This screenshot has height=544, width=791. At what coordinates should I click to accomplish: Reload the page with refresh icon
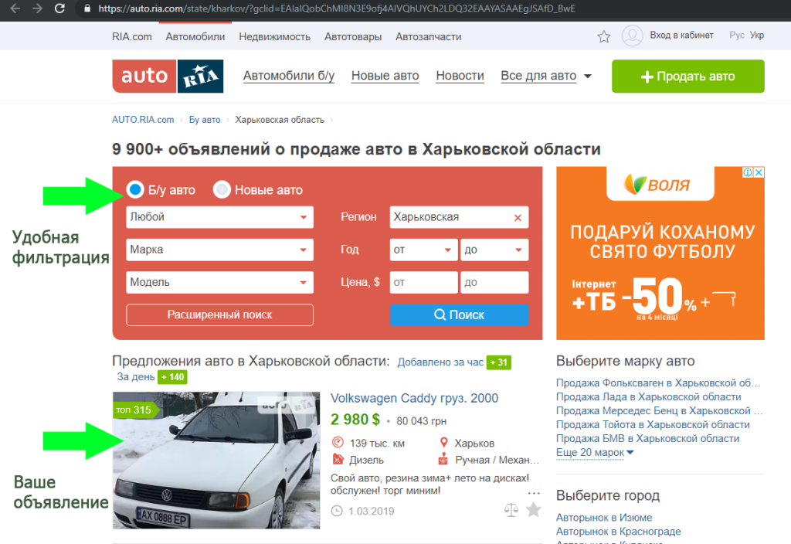pos(59,8)
